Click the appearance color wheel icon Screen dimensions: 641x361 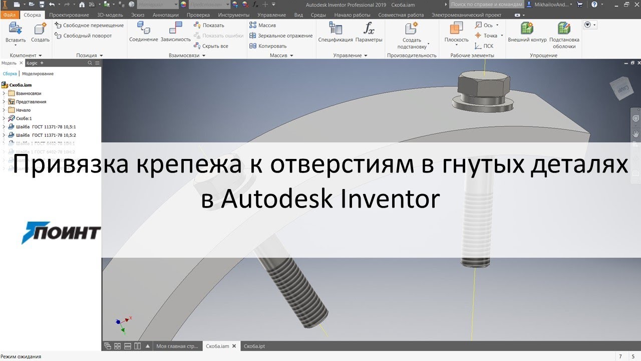pyautogui.click(x=183, y=4)
